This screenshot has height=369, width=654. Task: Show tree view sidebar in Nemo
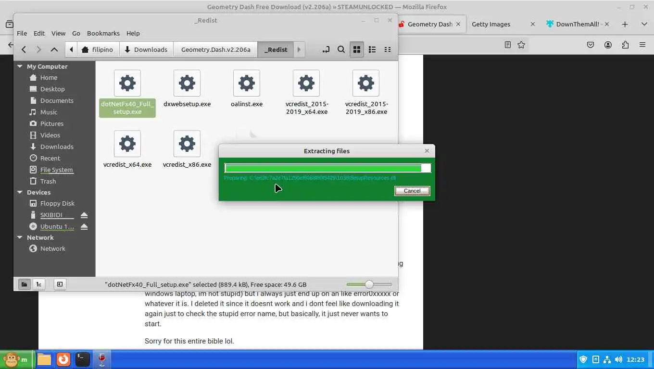pos(39,284)
